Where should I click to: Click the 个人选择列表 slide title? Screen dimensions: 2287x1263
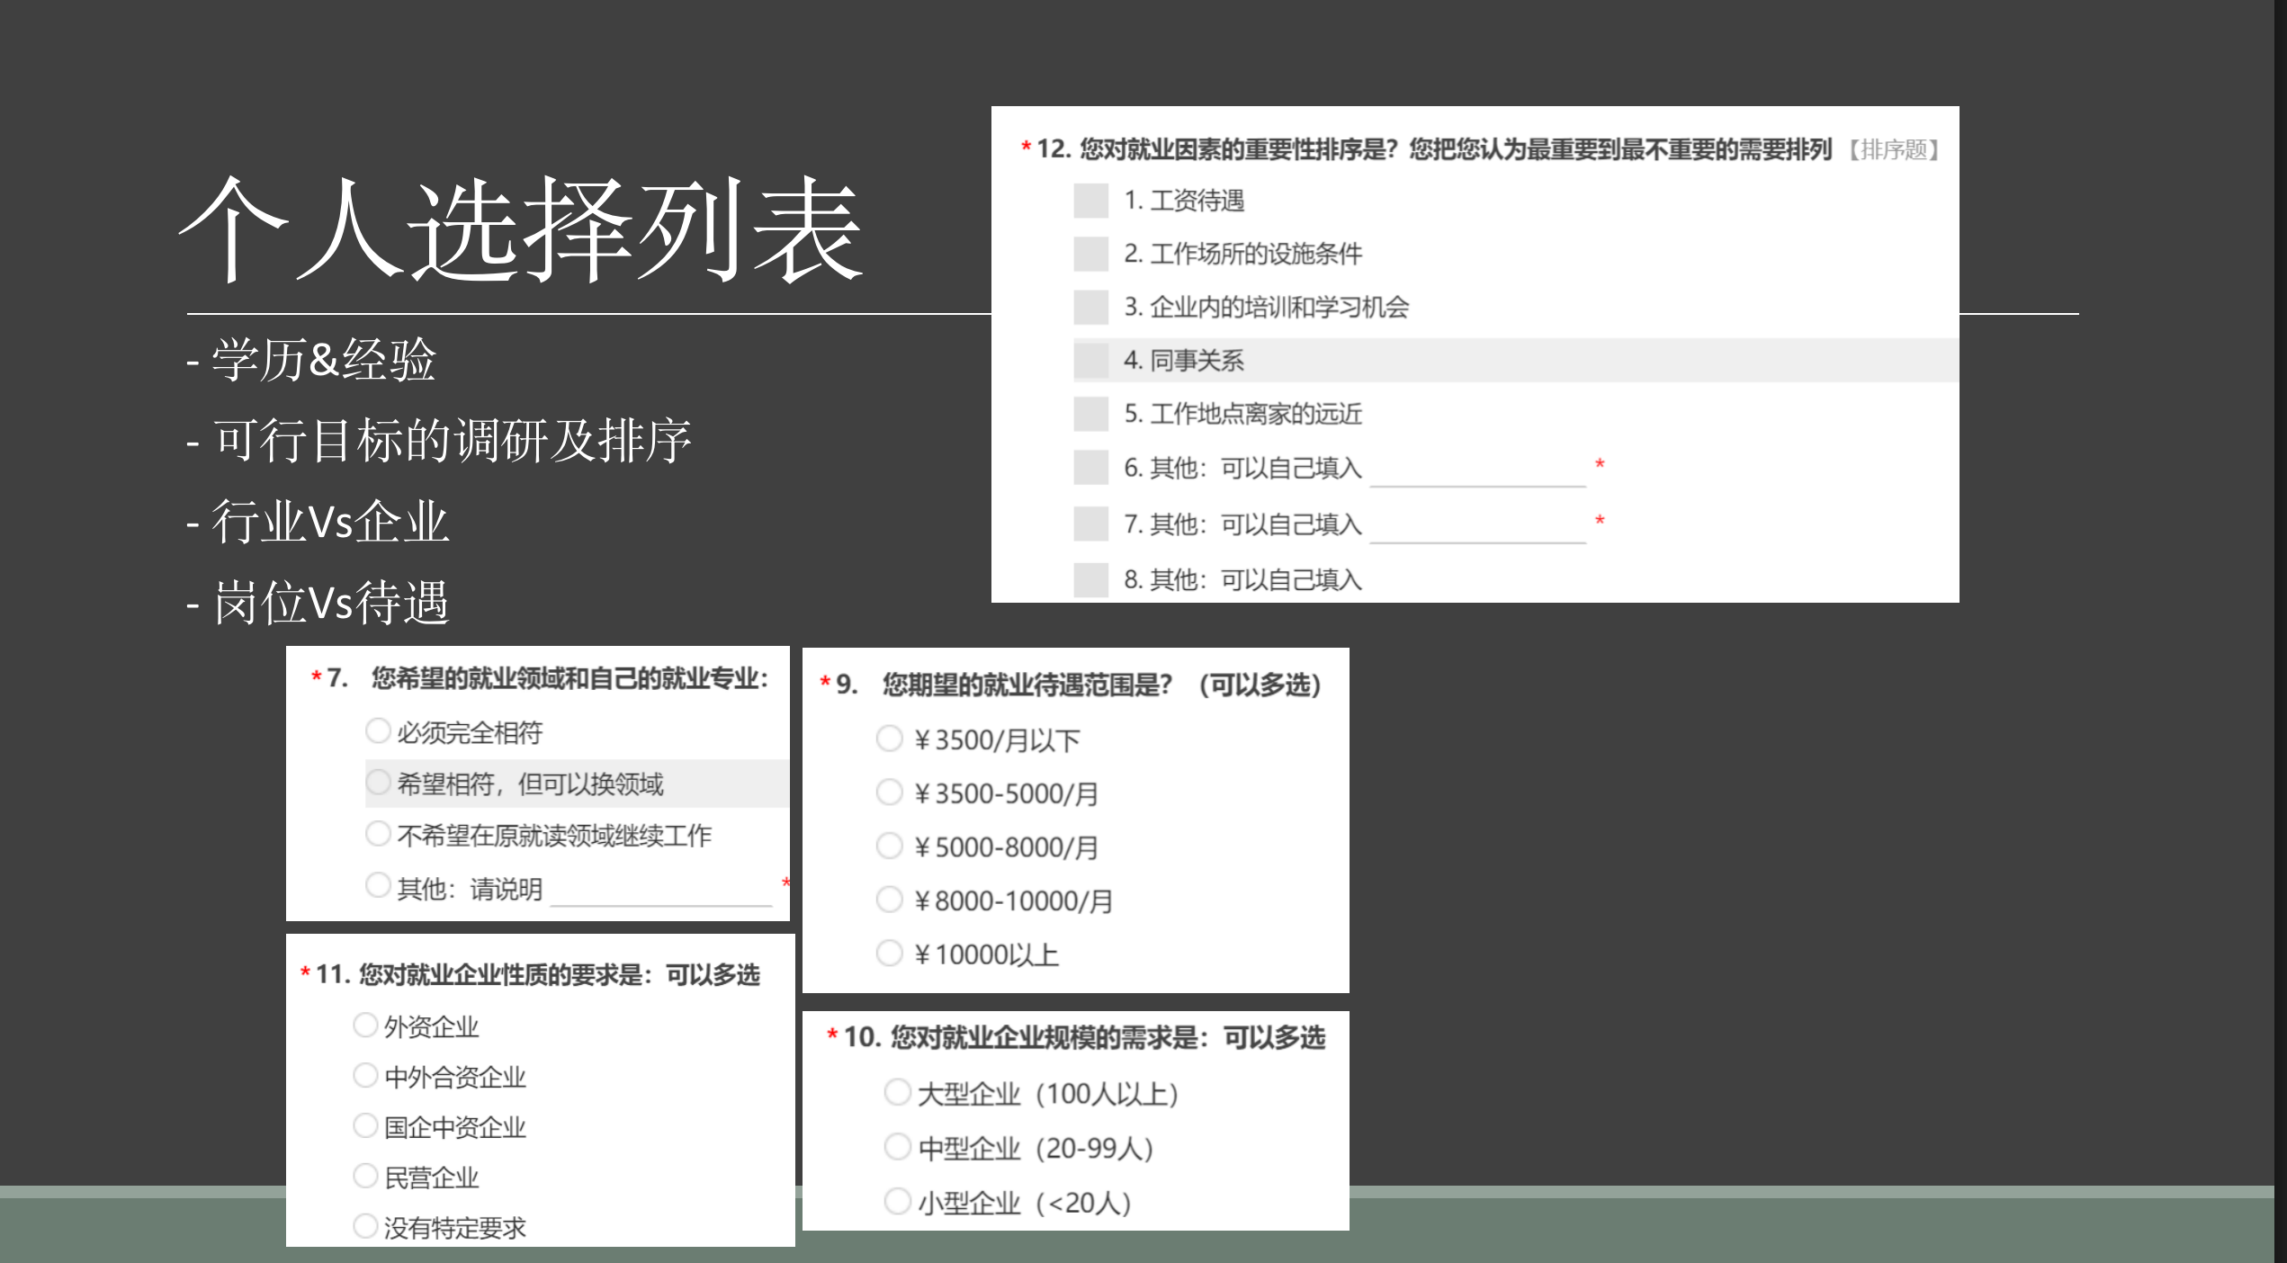(521, 229)
